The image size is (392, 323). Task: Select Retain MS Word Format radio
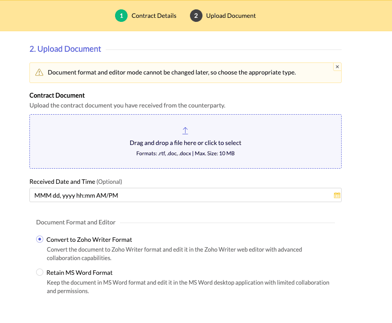40,272
